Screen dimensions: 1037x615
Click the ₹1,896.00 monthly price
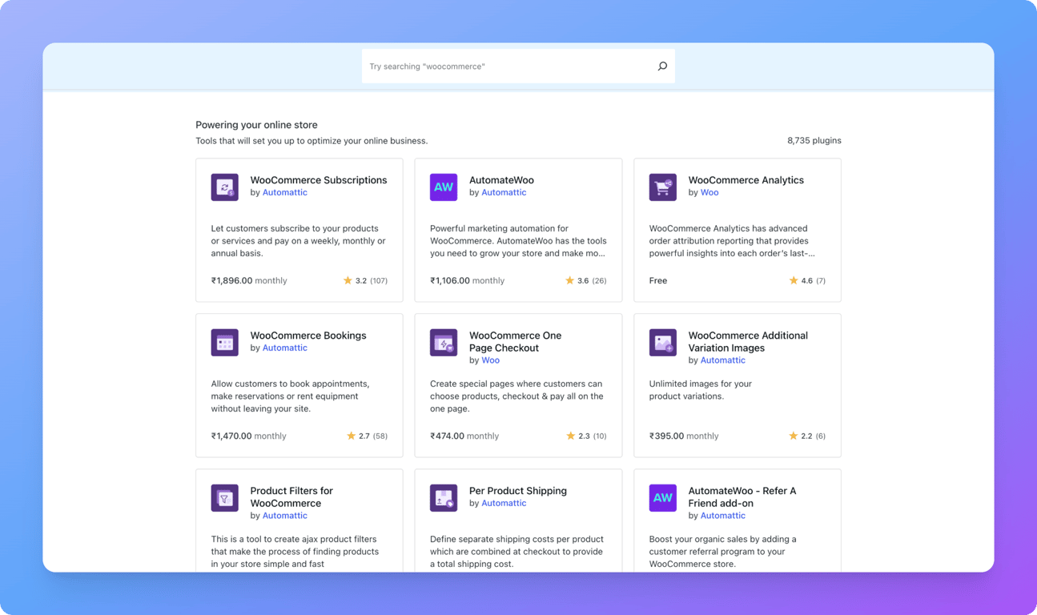pos(249,281)
